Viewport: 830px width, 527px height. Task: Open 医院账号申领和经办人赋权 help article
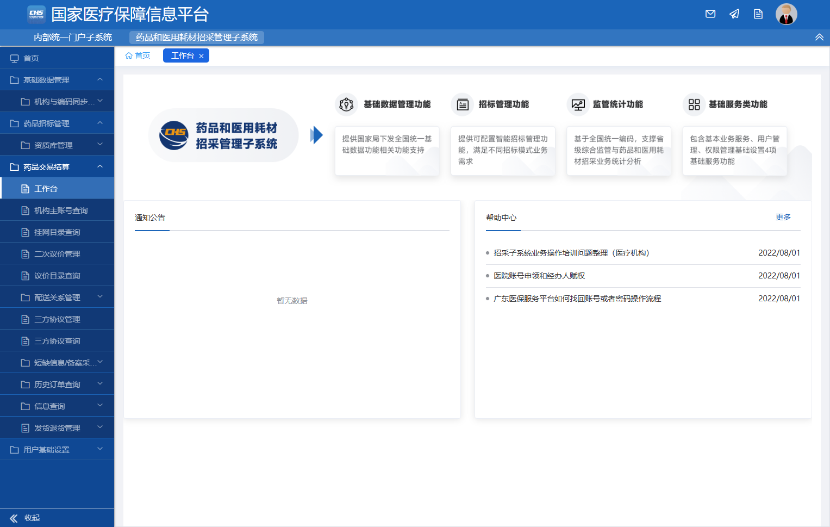(x=539, y=276)
